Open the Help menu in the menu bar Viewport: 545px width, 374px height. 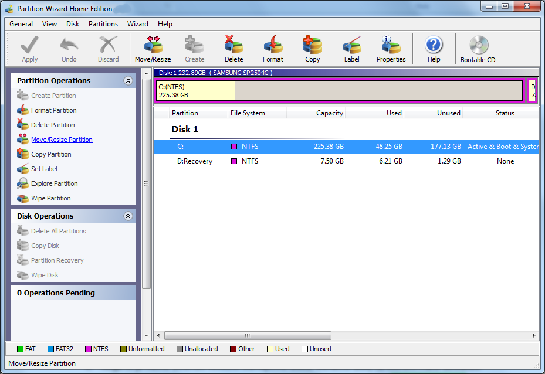[165, 24]
